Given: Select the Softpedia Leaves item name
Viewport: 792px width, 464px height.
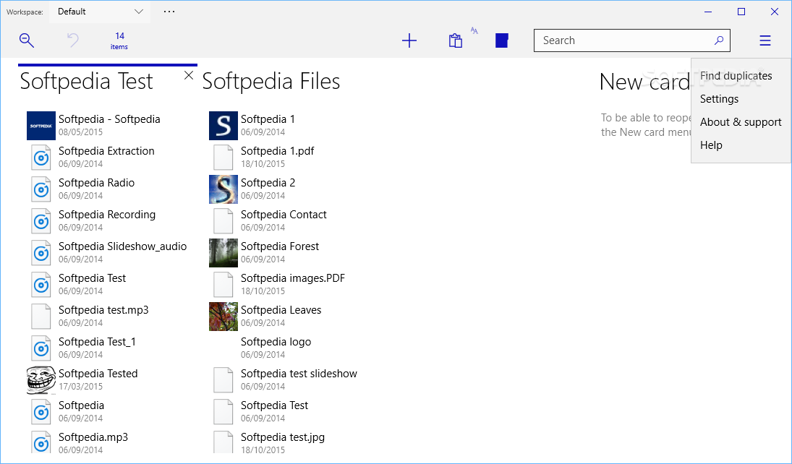Looking at the screenshot, I should [x=281, y=310].
